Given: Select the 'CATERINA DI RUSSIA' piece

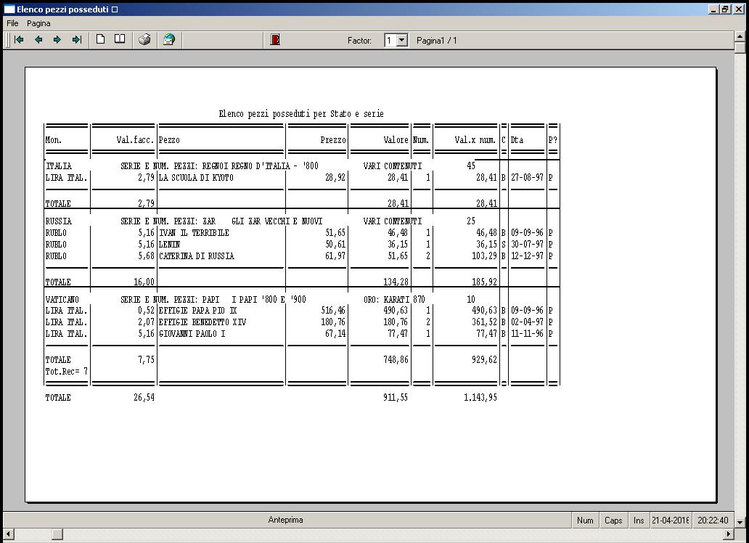Looking at the screenshot, I should 197,256.
